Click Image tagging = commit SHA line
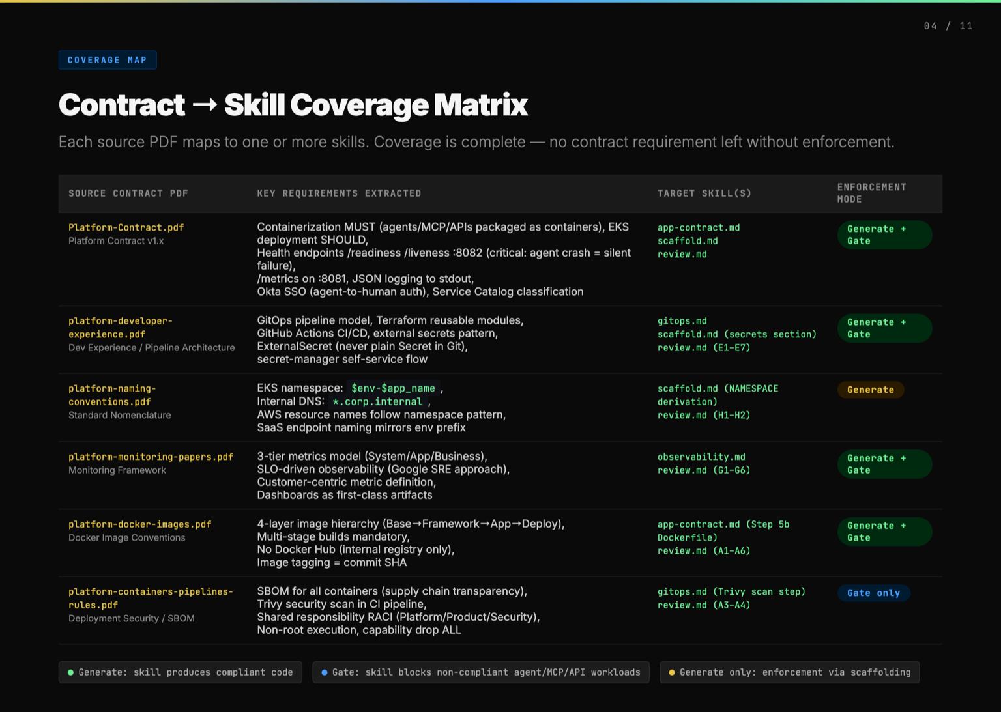The image size is (1001, 712). [332, 563]
